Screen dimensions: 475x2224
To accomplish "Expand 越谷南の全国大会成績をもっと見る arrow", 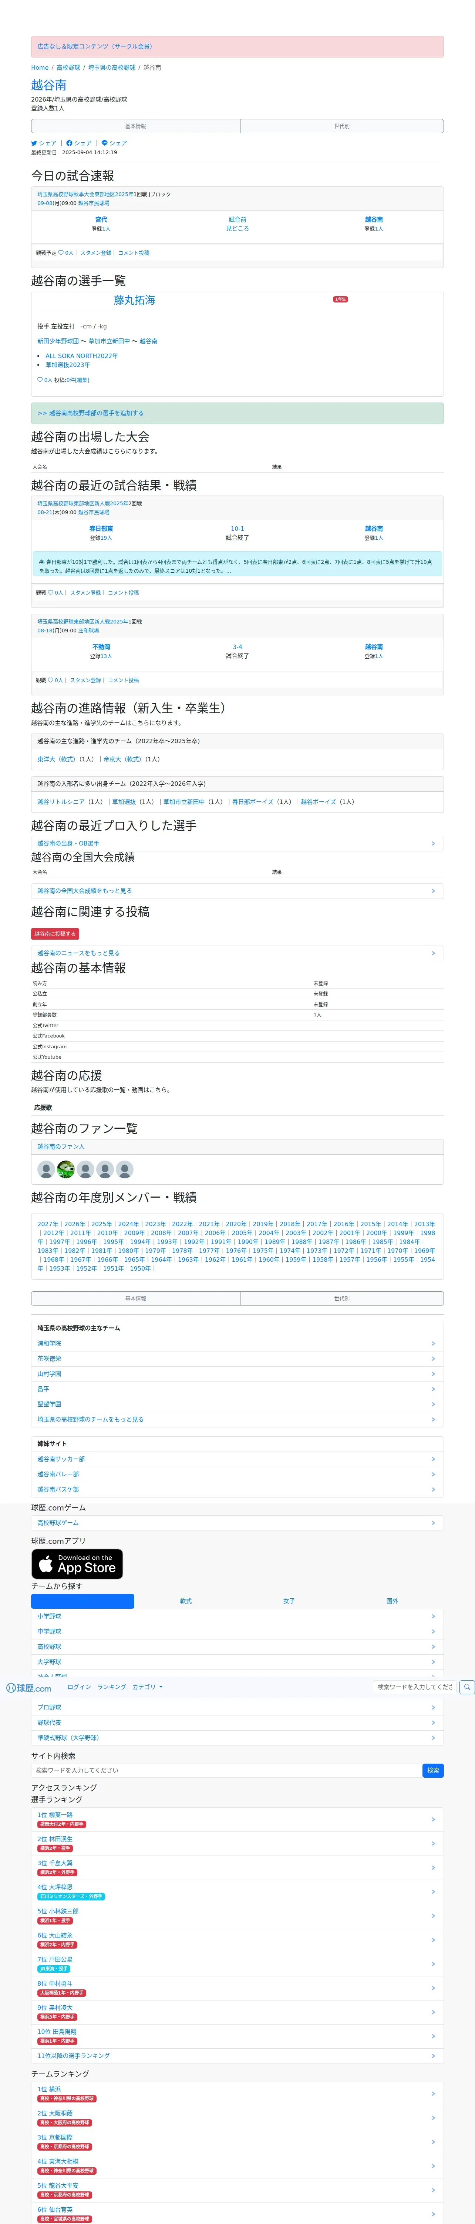I will [433, 891].
